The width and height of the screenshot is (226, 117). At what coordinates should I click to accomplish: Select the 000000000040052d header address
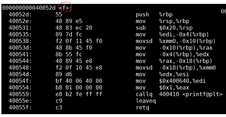29,8
